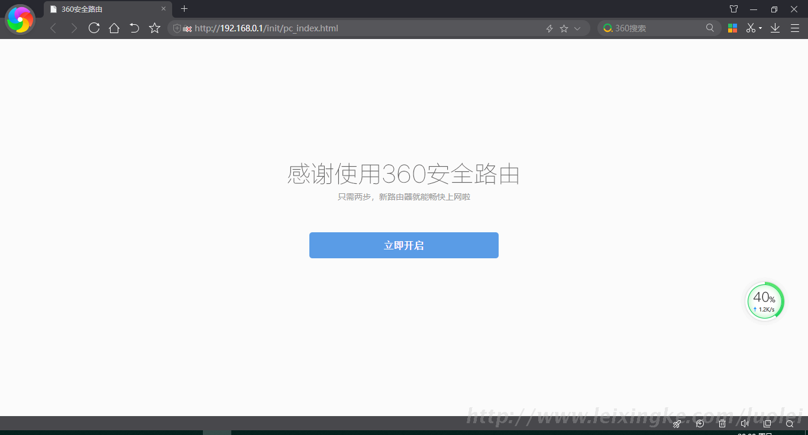Bookmark page with the toolbar star
The height and width of the screenshot is (435, 808).
(x=154, y=28)
